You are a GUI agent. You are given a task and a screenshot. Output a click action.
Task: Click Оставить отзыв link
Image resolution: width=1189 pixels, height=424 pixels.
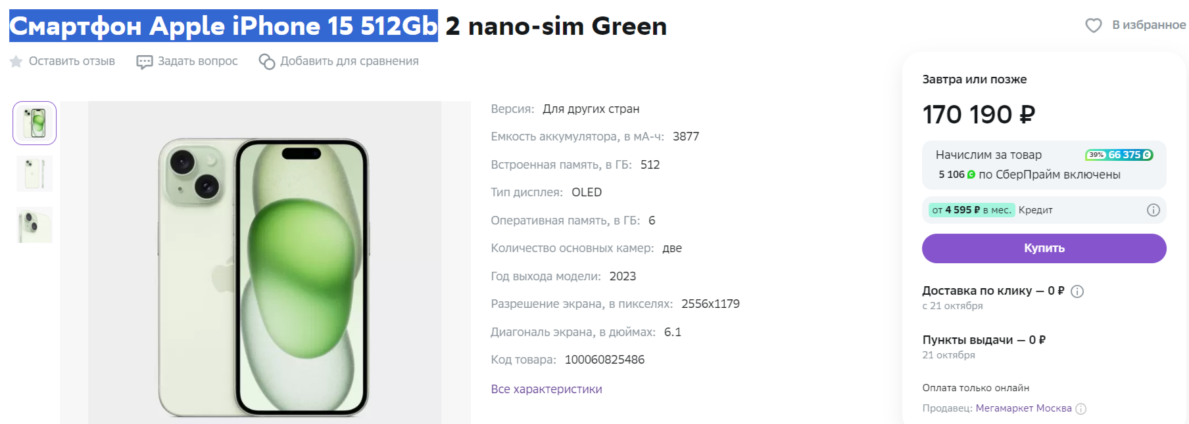click(72, 61)
